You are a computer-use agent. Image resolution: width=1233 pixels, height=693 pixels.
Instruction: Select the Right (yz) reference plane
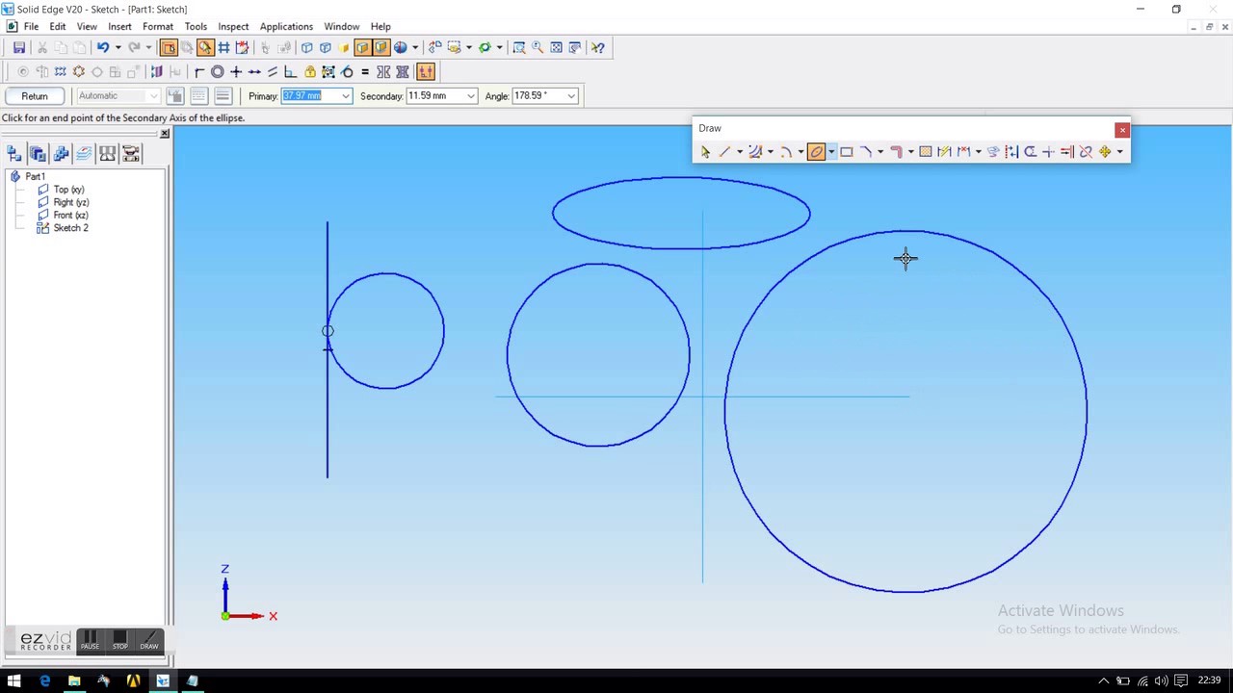click(71, 202)
